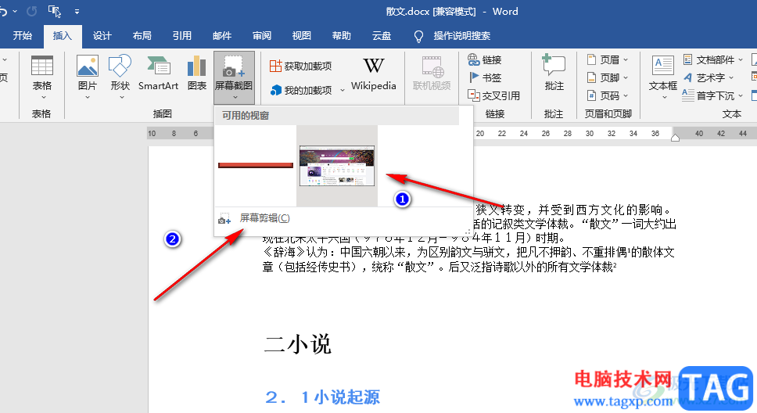Click the 书签 bookmark flag icon
Screen dimensions: 757x413
coord(474,77)
